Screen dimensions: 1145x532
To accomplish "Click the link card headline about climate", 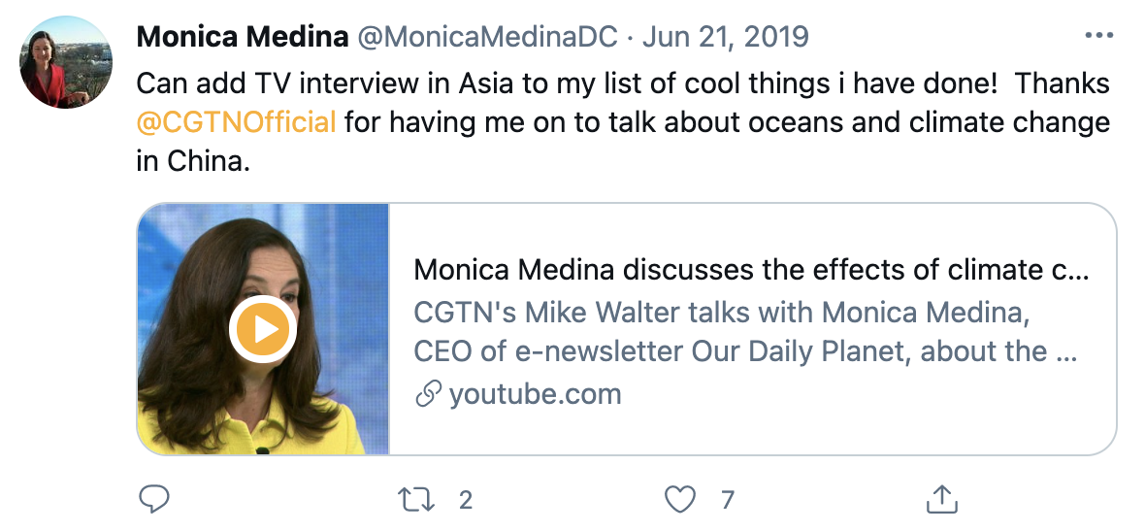I will pos(751,270).
